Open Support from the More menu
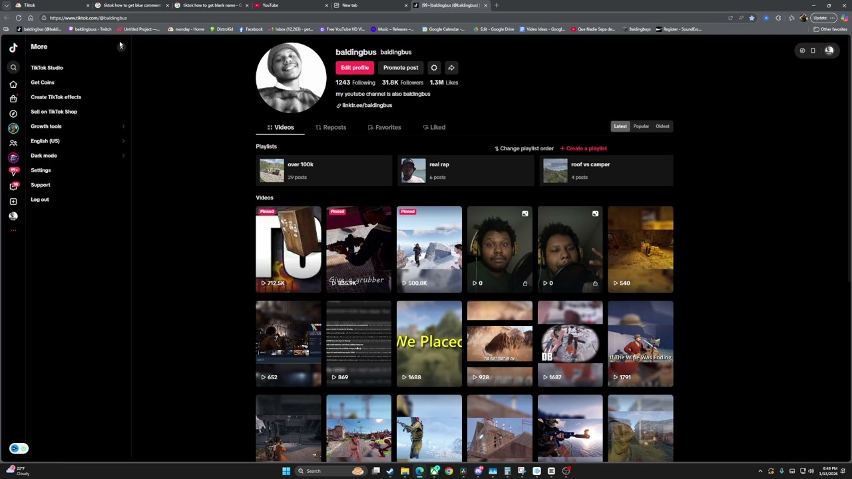Viewport: 852px width, 479px height. pos(40,185)
